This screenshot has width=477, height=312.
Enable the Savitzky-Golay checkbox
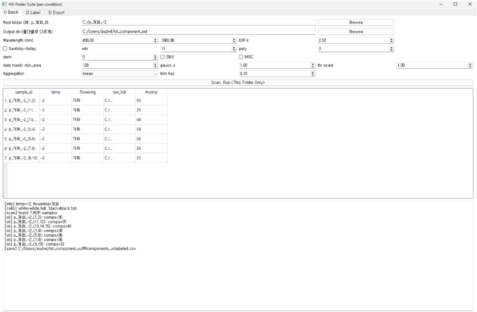click(x=5, y=49)
